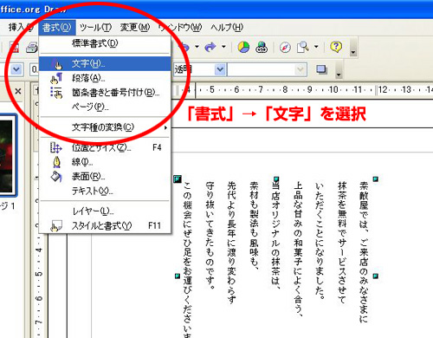This screenshot has height=338, width=433.
Task: Open the 透明 area style dropdown
Action: click(x=220, y=69)
